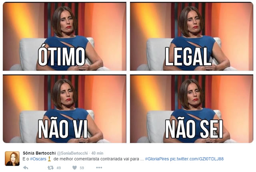The width and height of the screenshot is (256, 172).
Task: Open the meme image captioned NÃO SEI
Action: 192,109
